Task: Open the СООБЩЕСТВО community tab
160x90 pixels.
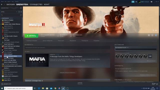Action: coord(36,4)
